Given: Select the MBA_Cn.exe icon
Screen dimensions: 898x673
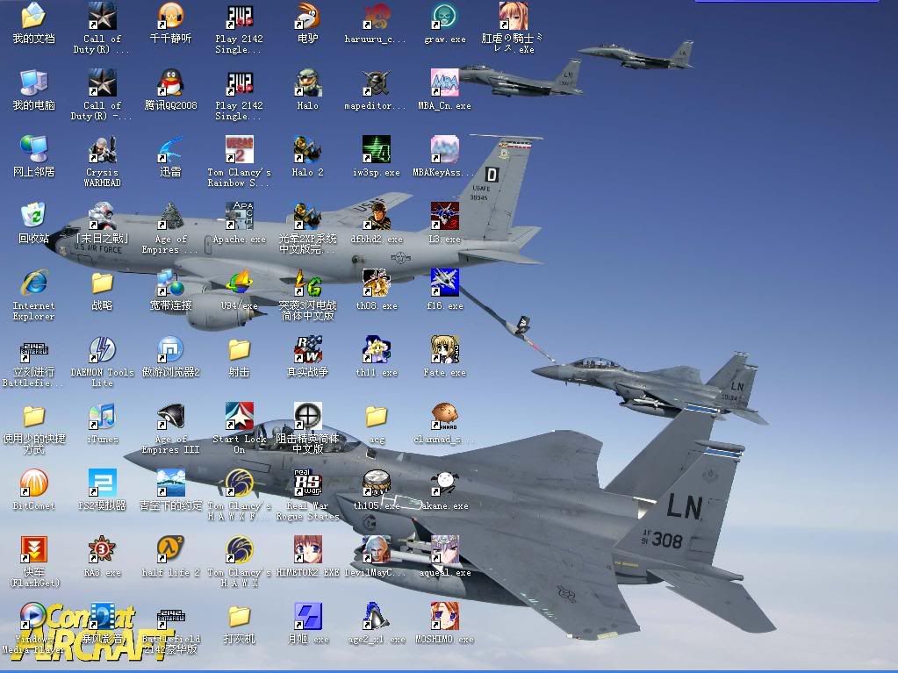Looking at the screenshot, I should click(445, 83).
